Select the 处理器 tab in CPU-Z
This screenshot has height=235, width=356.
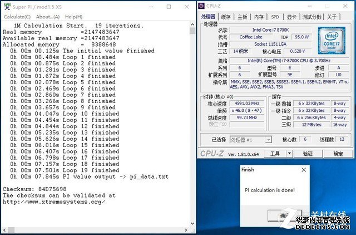point(208,16)
